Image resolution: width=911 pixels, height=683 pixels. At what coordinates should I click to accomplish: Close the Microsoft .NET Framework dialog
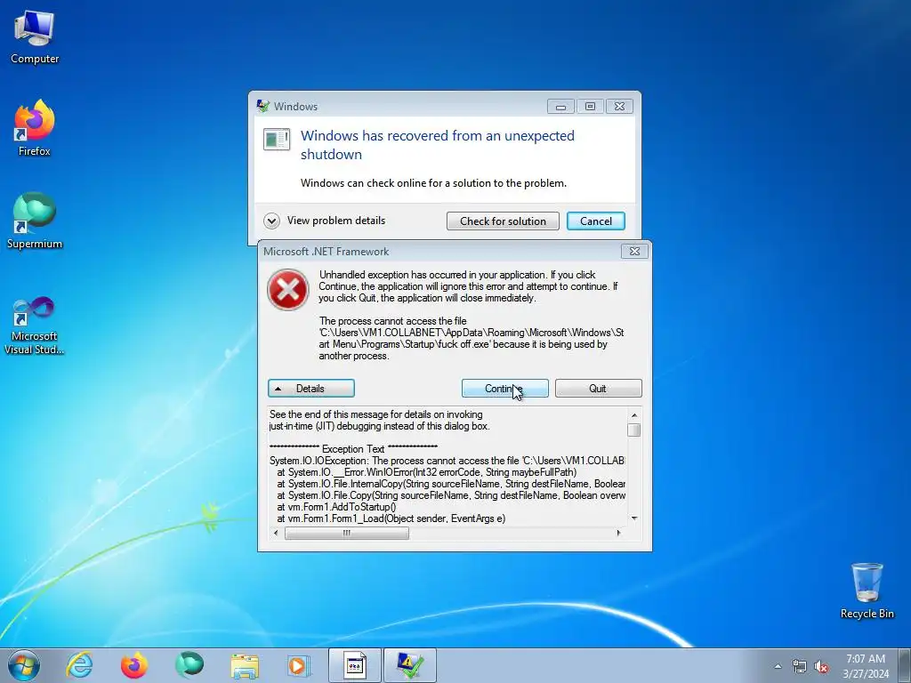(634, 251)
